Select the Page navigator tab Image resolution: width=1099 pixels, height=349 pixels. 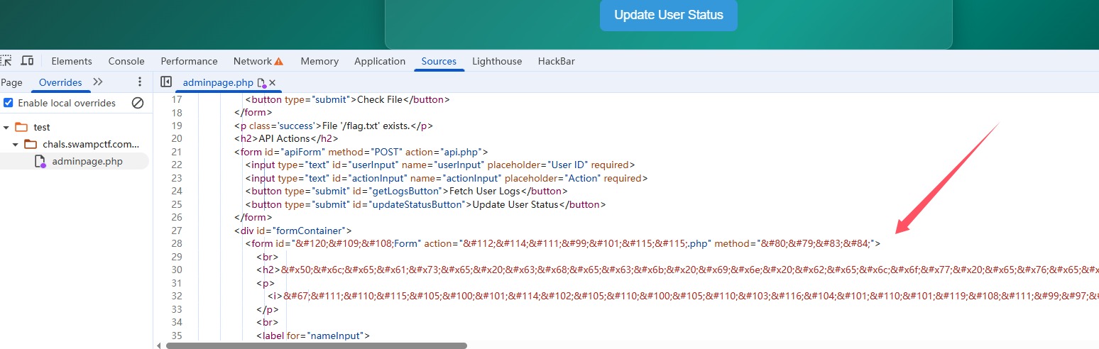pyautogui.click(x=11, y=82)
